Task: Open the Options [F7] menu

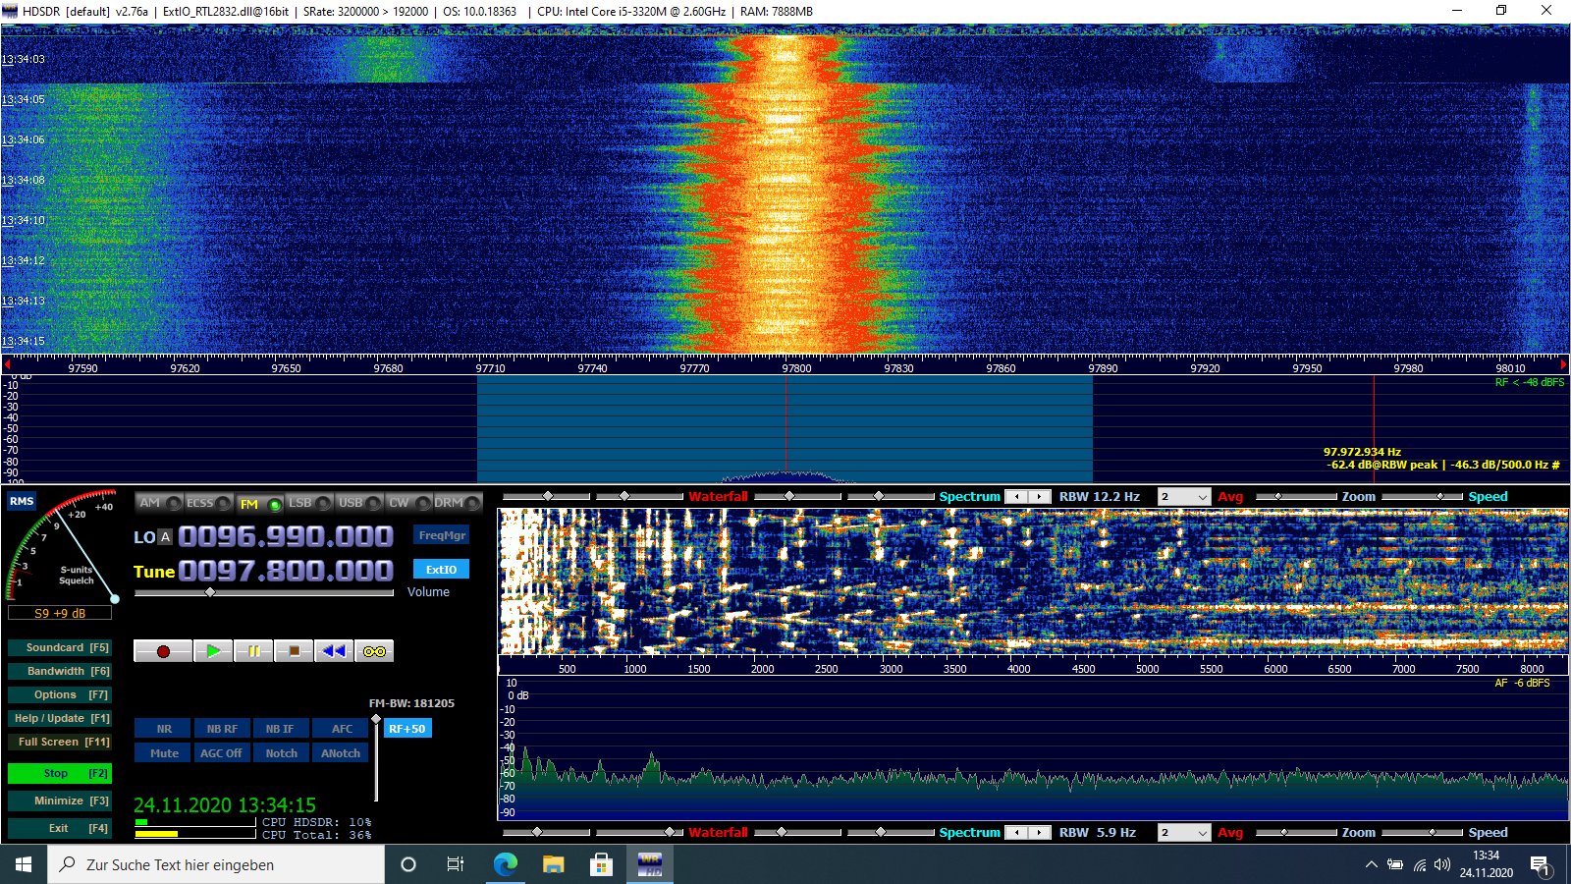Action: [60, 695]
